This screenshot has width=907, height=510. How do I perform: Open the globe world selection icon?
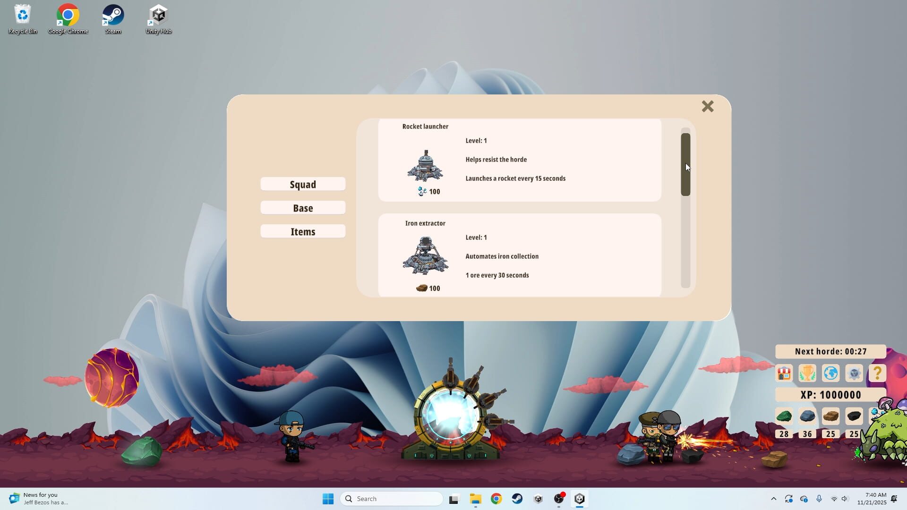pyautogui.click(x=831, y=373)
